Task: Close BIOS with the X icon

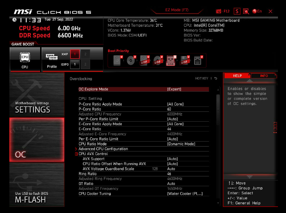Action: (x=270, y=11)
